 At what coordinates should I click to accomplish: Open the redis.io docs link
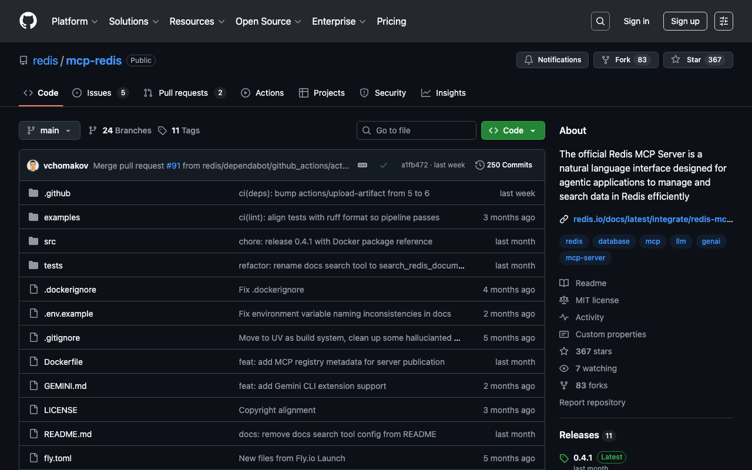653,219
